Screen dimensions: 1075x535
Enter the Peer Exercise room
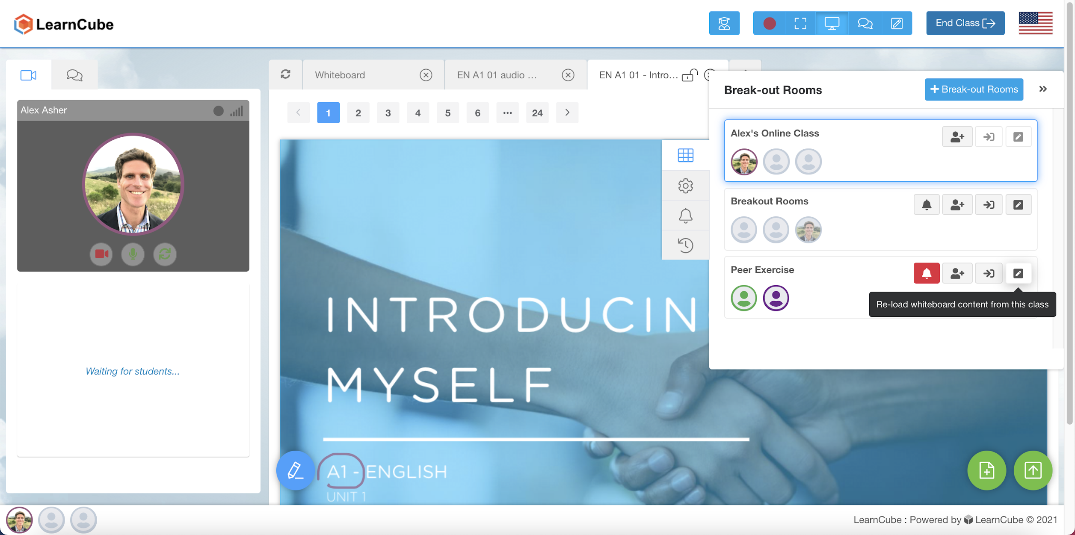pyautogui.click(x=989, y=273)
